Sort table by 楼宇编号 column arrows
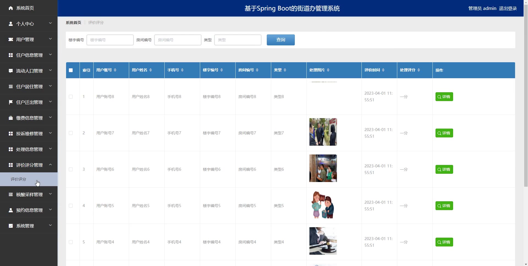Viewport: 528px width, 266px height. 222,70
